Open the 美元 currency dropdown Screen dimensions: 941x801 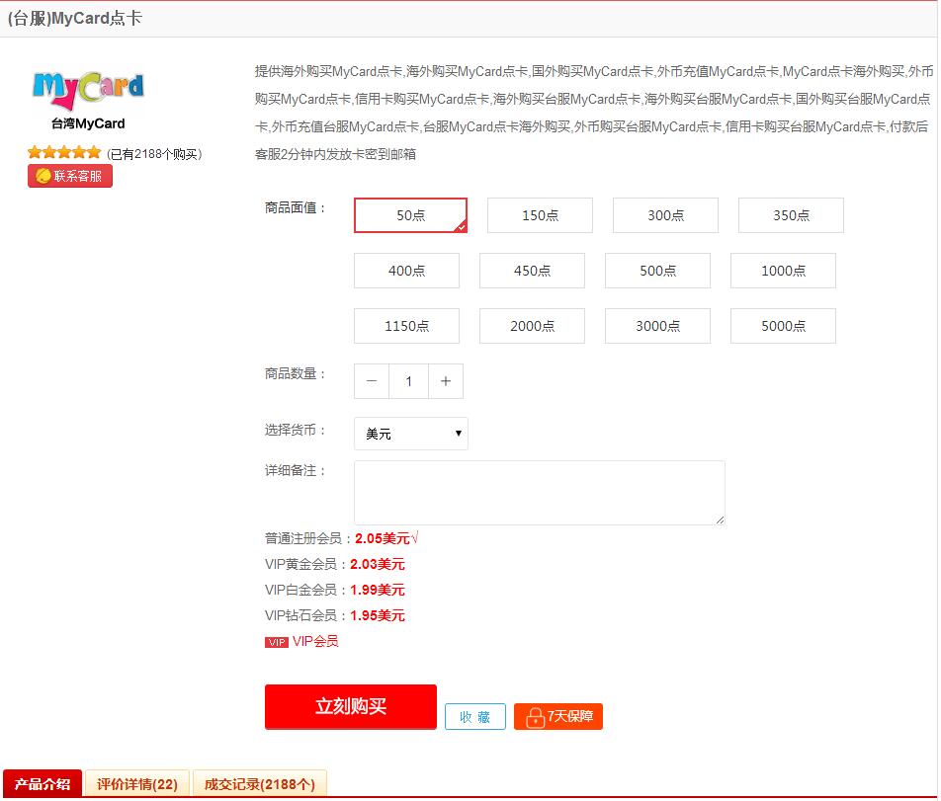(x=411, y=434)
